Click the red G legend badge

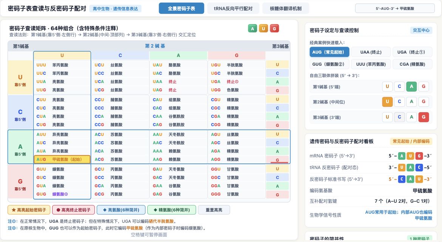274,28
